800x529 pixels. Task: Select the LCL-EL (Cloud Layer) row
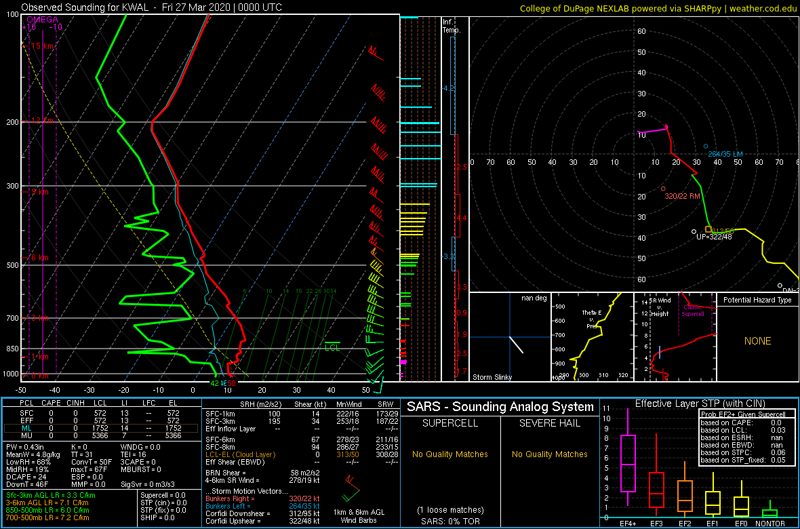pos(302,454)
